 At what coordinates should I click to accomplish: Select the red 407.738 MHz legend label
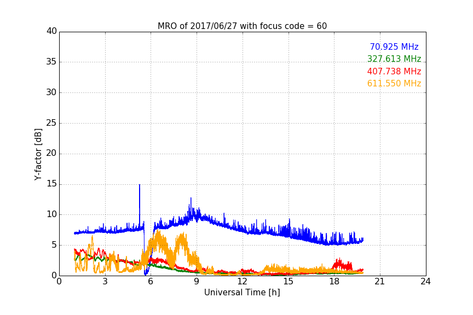(x=394, y=71)
